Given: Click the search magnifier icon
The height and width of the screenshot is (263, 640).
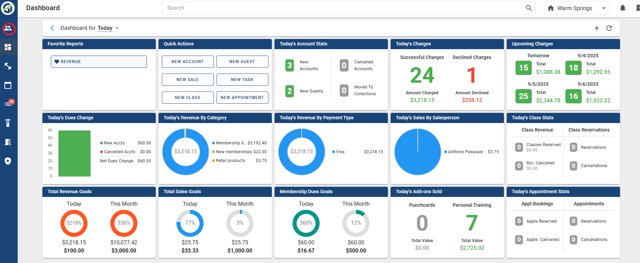Looking at the screenshot, I should click(529, 8).
